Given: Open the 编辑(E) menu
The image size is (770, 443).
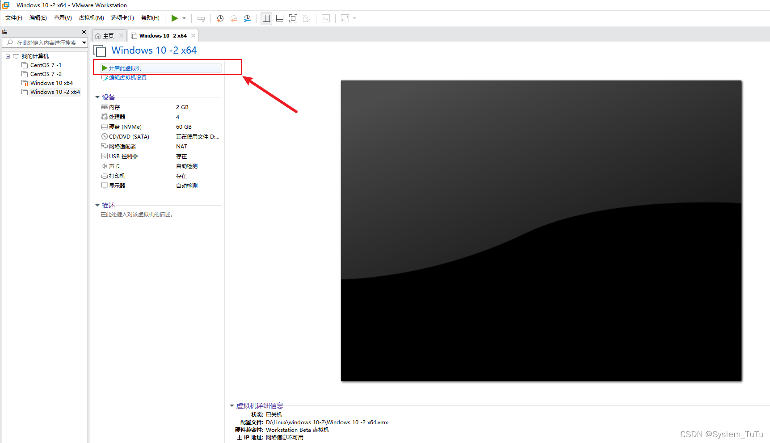Looking at the screenshot, I should point(38,18).
